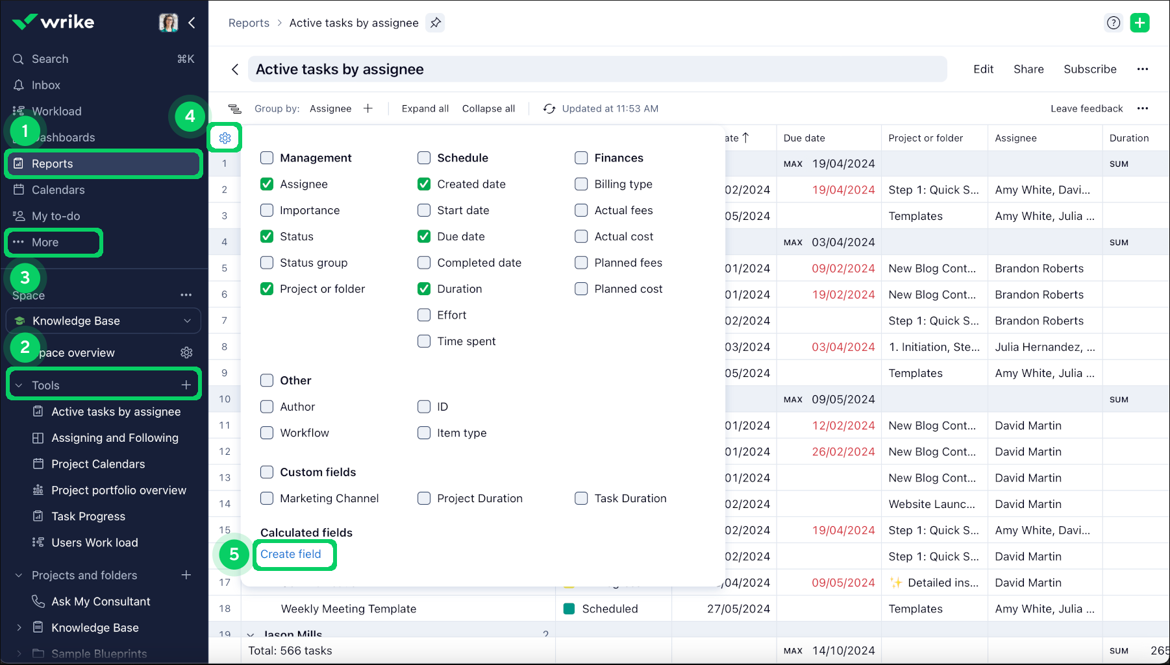
Task: Open Space overview settings gear
Action: (186, 352)
